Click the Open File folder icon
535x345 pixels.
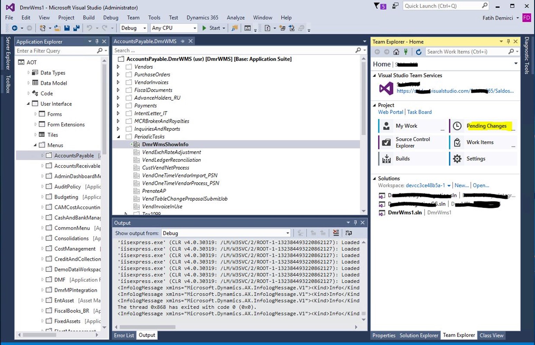[x=57, y=28]
